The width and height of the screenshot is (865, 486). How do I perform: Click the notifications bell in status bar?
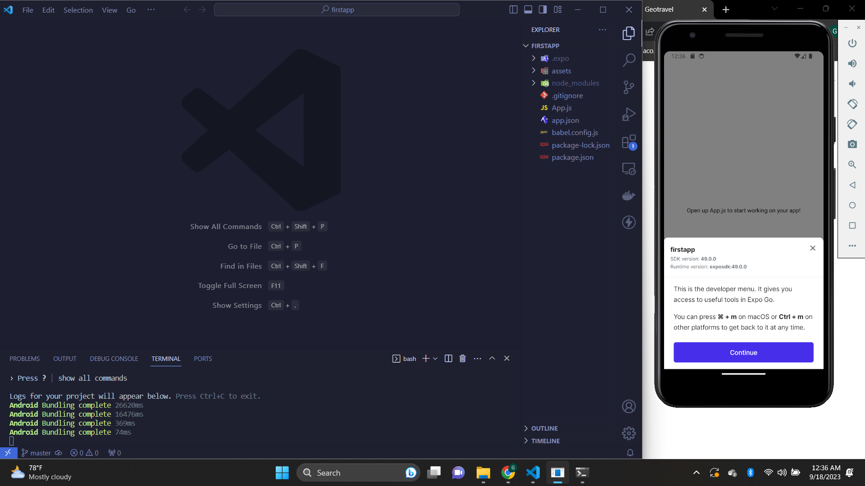tap(630, 453)
